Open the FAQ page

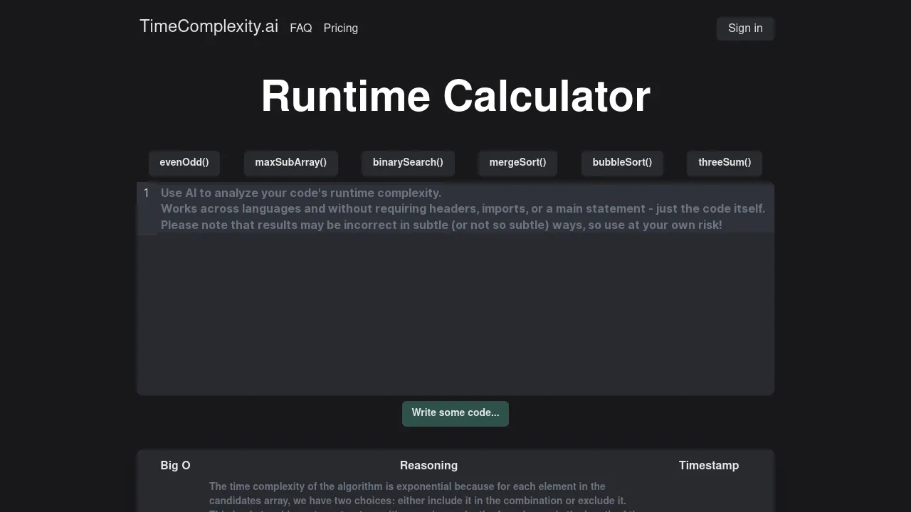click(x=301, y=28)
